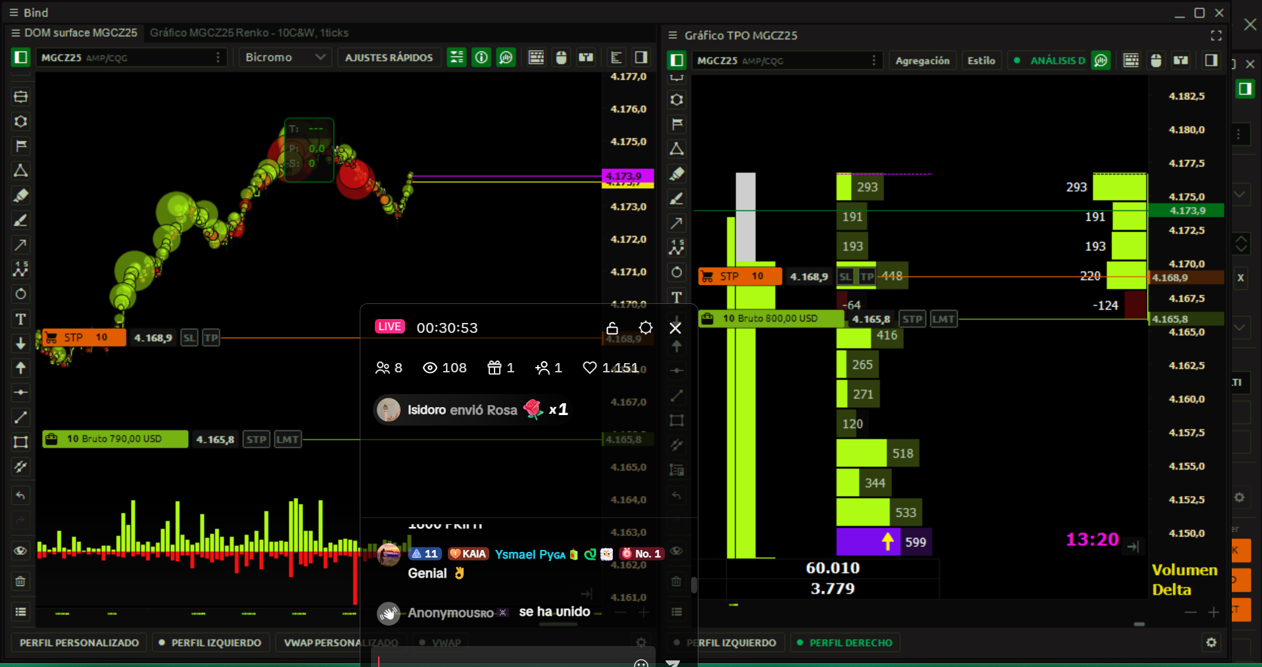Click the fullscreen icon of TPO chart
The image size is (1262, 667).
point(1216,36)
